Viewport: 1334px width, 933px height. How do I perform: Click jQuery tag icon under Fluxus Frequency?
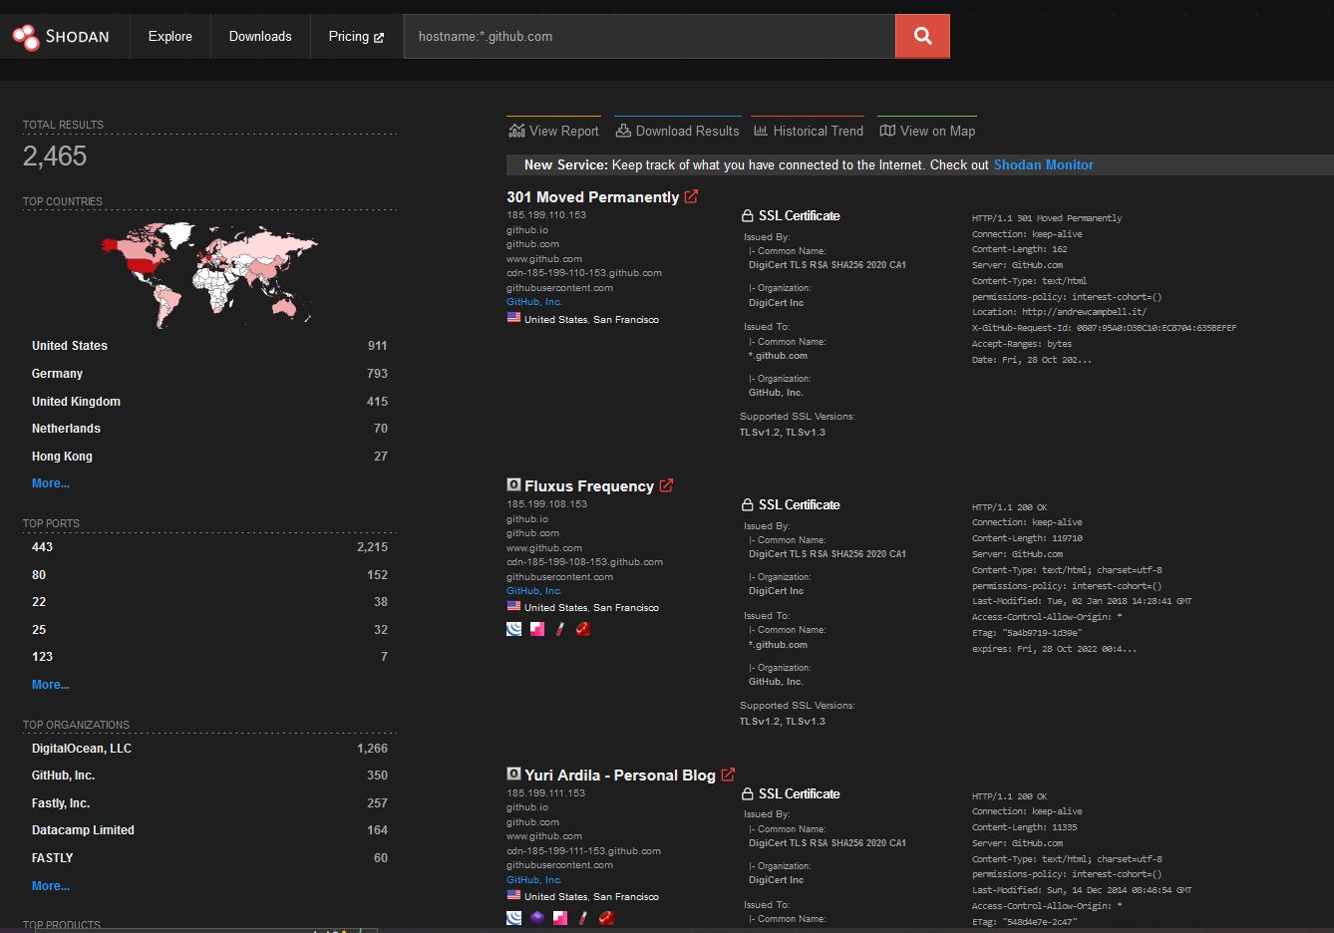tap(514, 629)
